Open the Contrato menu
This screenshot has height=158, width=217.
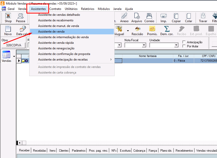point(55,9)
